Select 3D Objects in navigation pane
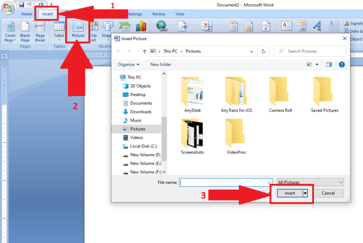This screenshot has height=243, width=363. point(137,86)
